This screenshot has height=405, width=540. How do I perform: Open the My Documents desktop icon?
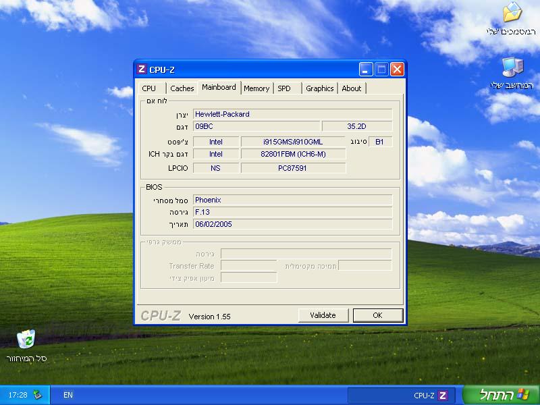pyautogui.click(x=512, y=19)
